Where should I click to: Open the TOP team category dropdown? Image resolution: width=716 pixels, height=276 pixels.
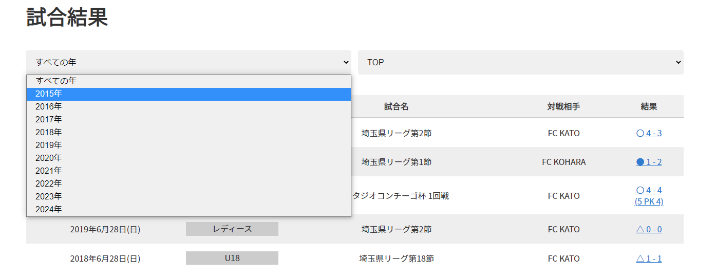coord(520,62)
